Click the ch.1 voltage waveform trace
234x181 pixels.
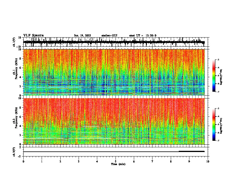point(114,42)
